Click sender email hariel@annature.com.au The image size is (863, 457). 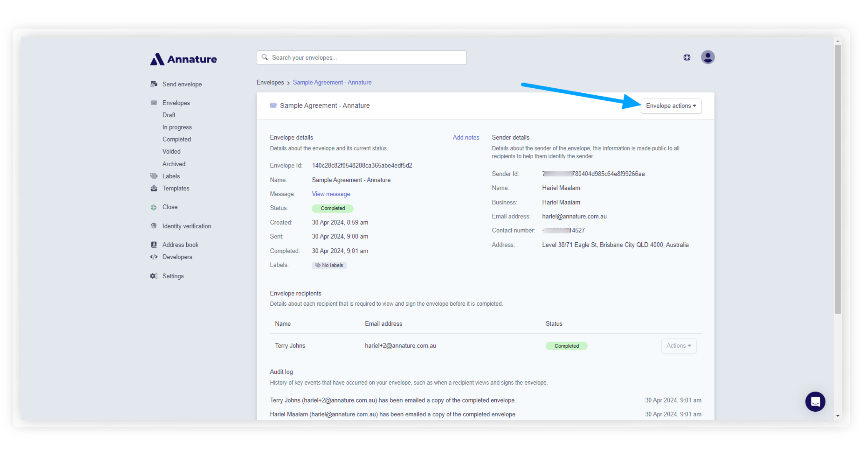pos(574,216)
